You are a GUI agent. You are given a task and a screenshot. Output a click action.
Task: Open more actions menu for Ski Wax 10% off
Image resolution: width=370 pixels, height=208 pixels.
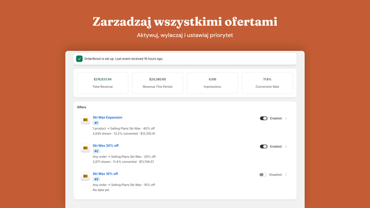click(286, 174)
